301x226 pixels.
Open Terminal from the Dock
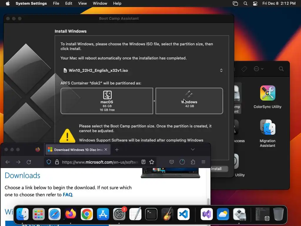coord(151,214)
